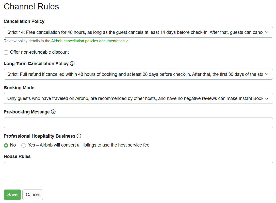Click the Pre-booking Message info icon
This screenshot has height=203, width=276.
tap(53, 112)
